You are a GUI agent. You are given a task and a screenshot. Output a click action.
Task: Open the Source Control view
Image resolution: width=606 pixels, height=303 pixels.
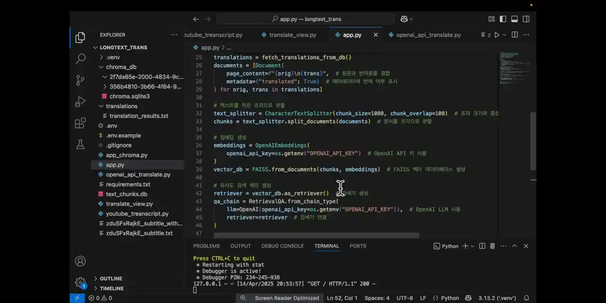[x=80, y=80]
